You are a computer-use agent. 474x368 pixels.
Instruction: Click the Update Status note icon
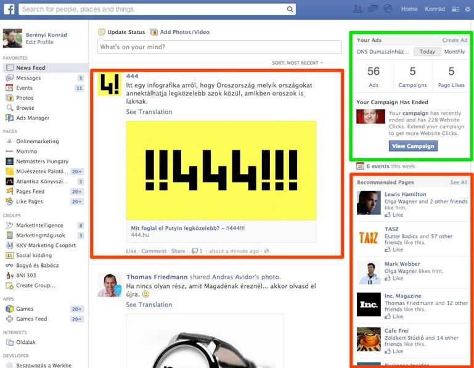click(x=102, y=32)
